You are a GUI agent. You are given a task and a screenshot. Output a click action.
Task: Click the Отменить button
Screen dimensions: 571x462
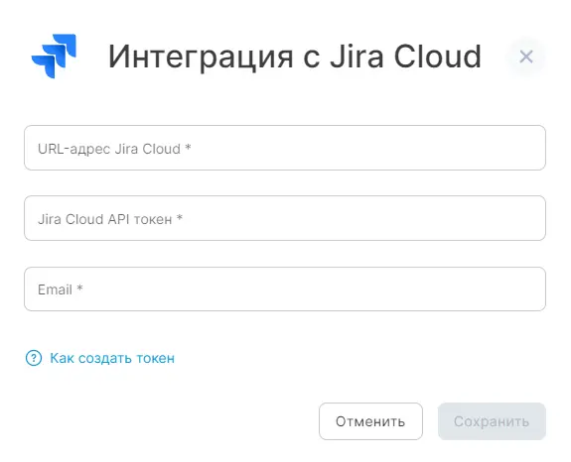click(370, 421)
